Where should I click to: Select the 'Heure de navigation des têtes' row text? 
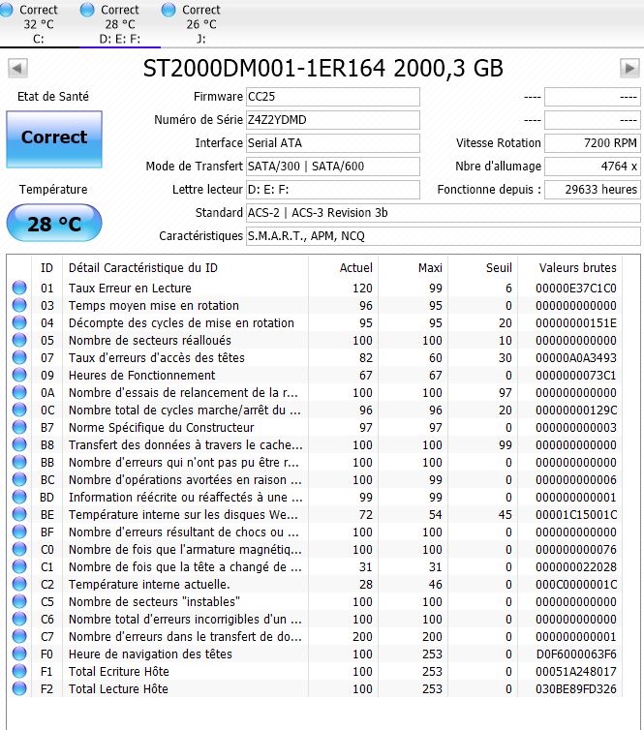point(150,654)
